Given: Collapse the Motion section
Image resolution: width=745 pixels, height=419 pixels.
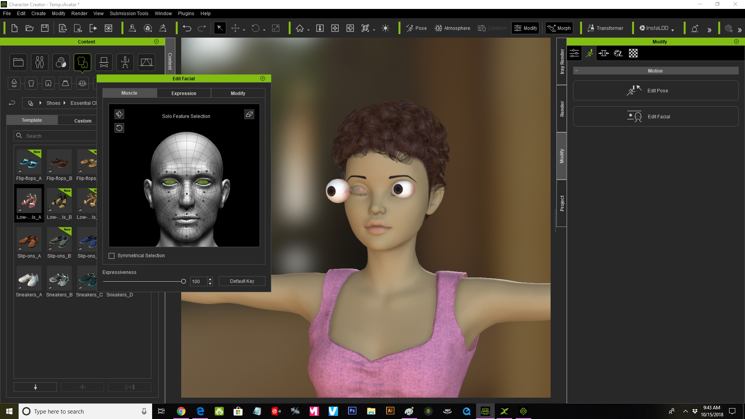Looking at the screenshot, I should tap(577, 71).
